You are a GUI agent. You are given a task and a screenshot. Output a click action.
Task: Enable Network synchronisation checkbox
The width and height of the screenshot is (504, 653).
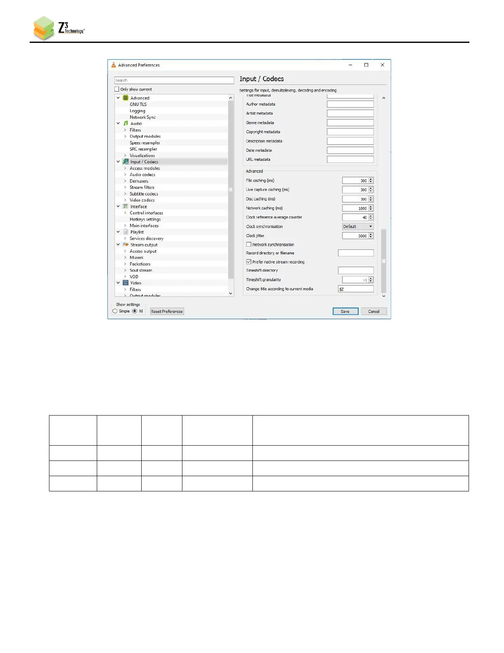(x=249, y=244)
